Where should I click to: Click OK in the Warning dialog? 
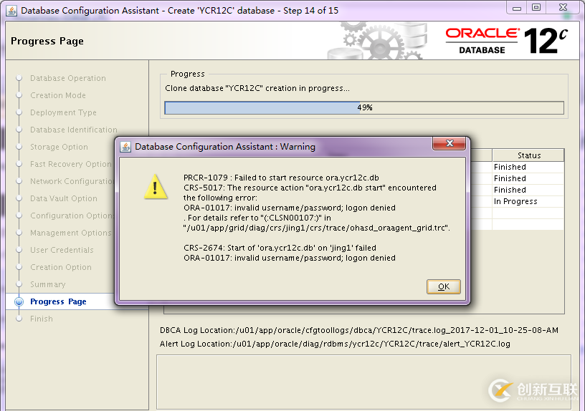click(444, 286)
